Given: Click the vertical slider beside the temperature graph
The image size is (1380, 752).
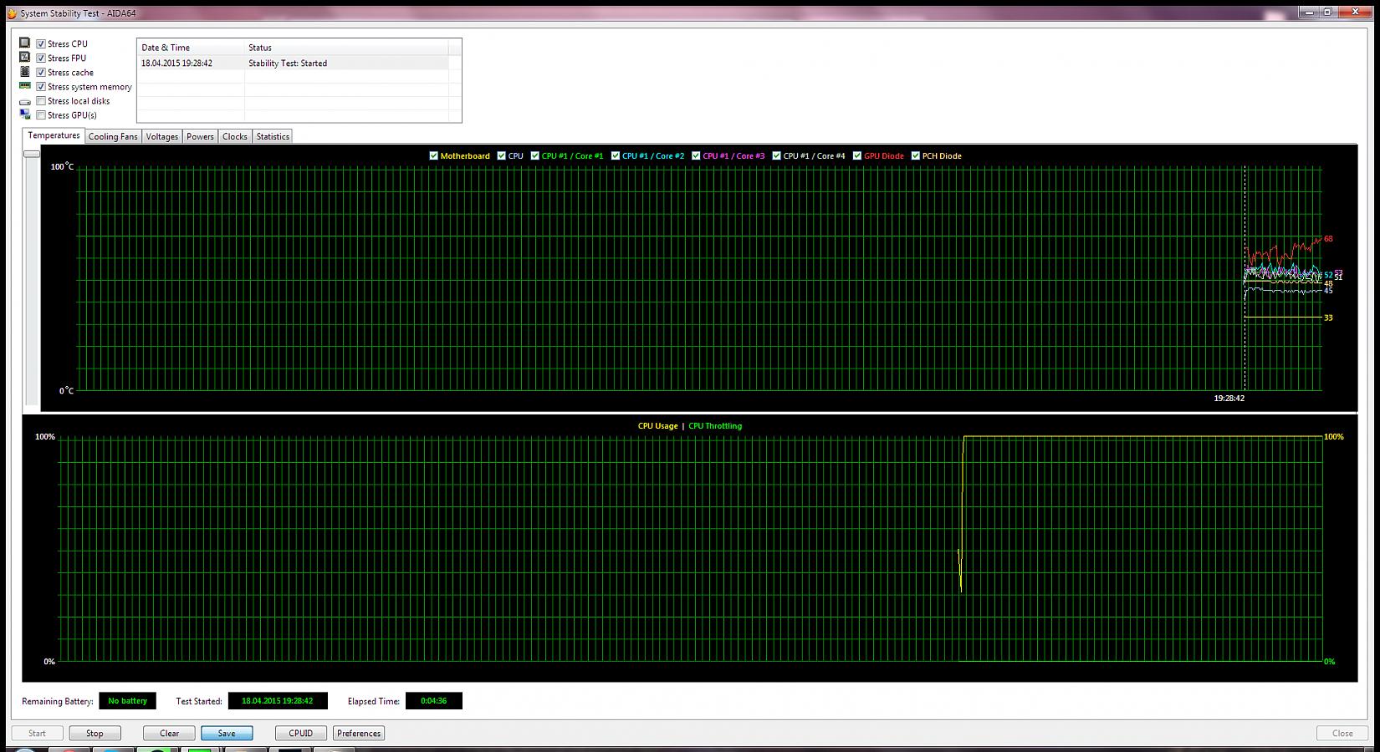Looking at the screenshot, I should click(32, 154).
